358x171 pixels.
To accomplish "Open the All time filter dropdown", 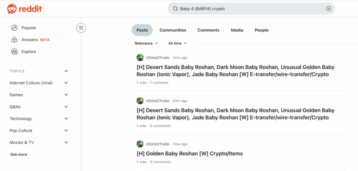I will pyautogui.click(x=177, y=43).
